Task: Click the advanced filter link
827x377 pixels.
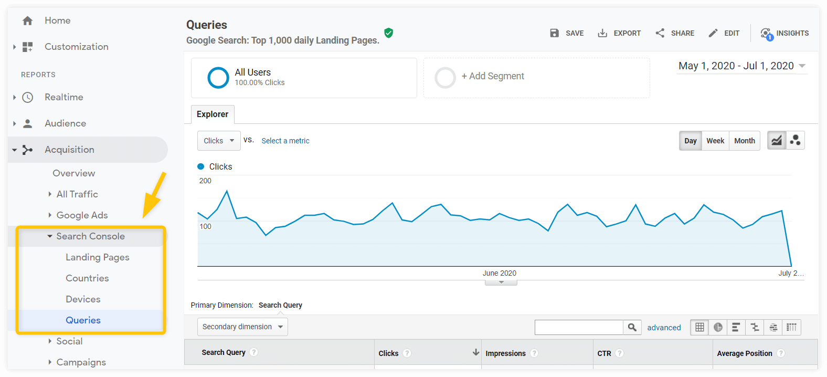Action: [x=664, y=328]
